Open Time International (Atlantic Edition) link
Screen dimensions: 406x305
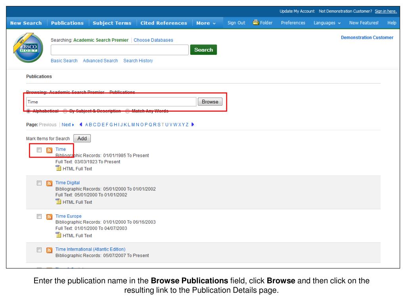90,249
